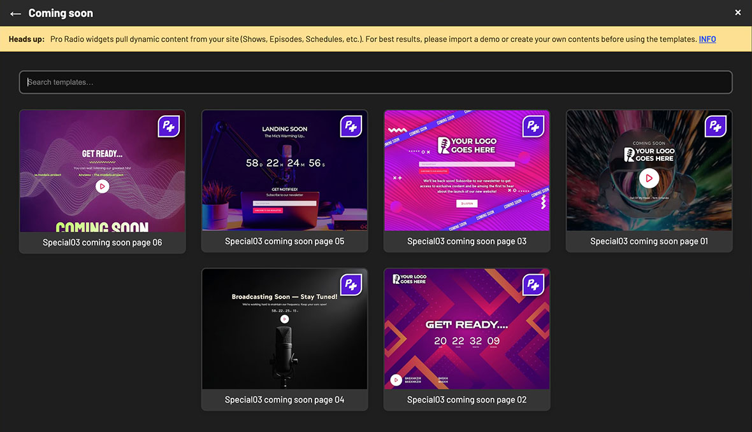Click the play icon on page 01 preview
This screenshot has width=752, height=432.
649,178
